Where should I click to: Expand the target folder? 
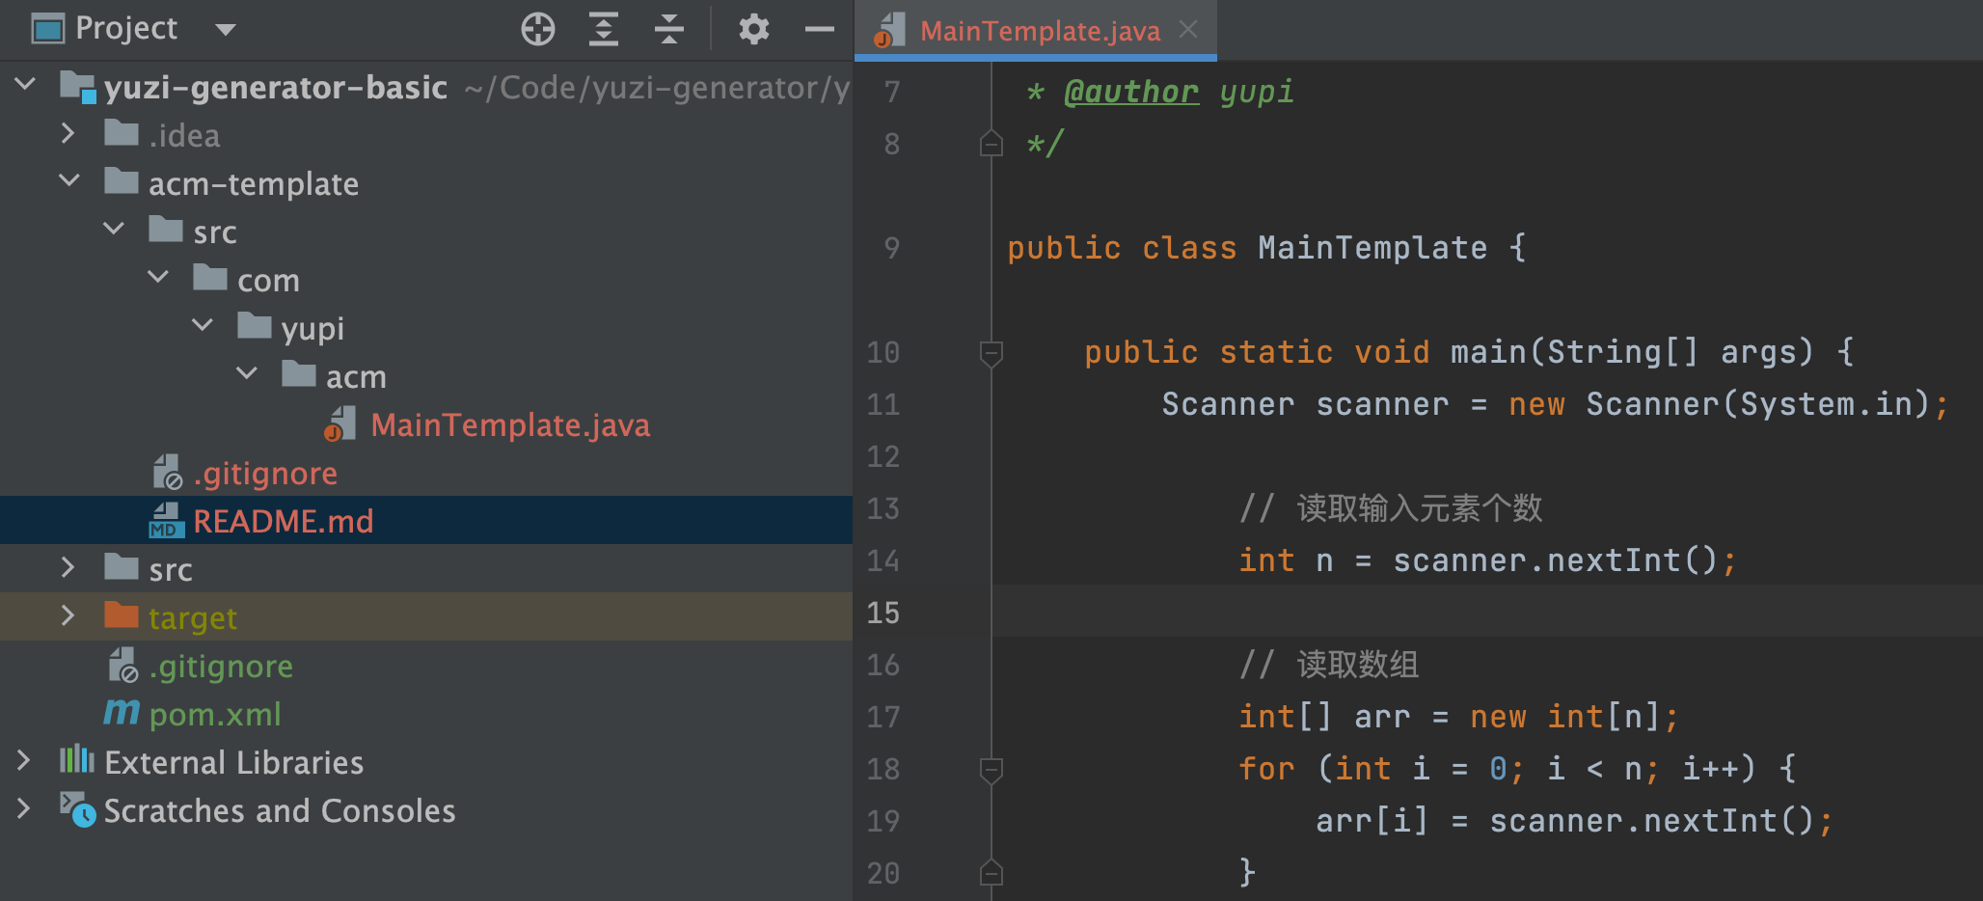68,615
